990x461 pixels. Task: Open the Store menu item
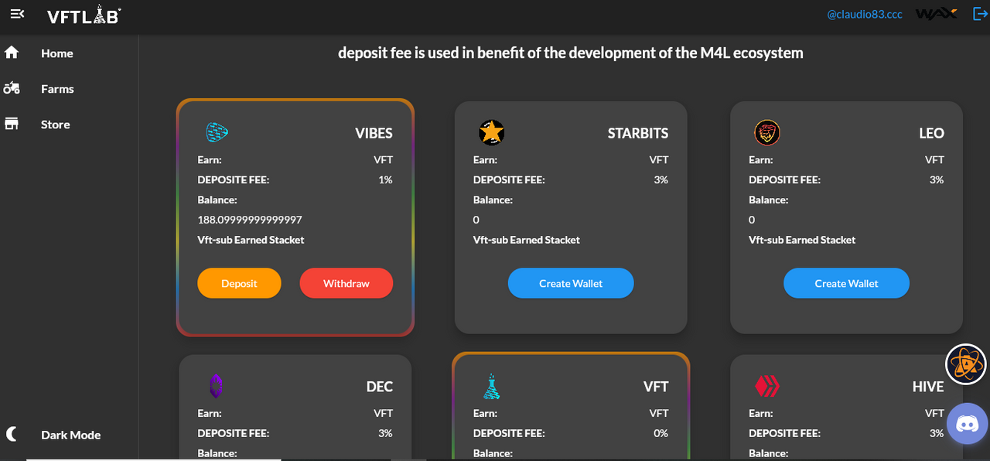(x=56, y=125)
